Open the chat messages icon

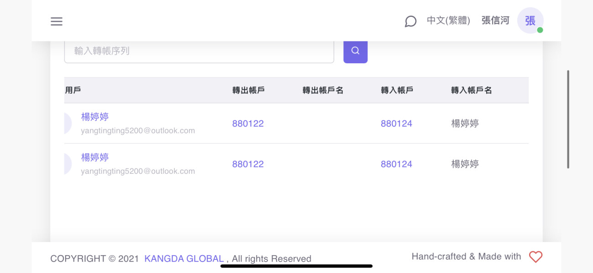point(410,21)
